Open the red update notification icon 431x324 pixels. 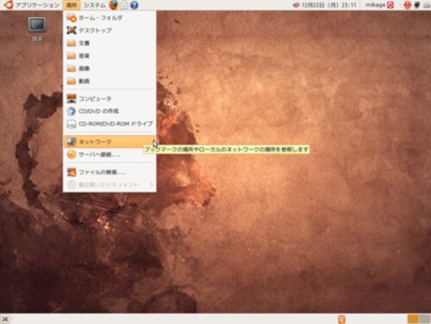tap(407, 5)
